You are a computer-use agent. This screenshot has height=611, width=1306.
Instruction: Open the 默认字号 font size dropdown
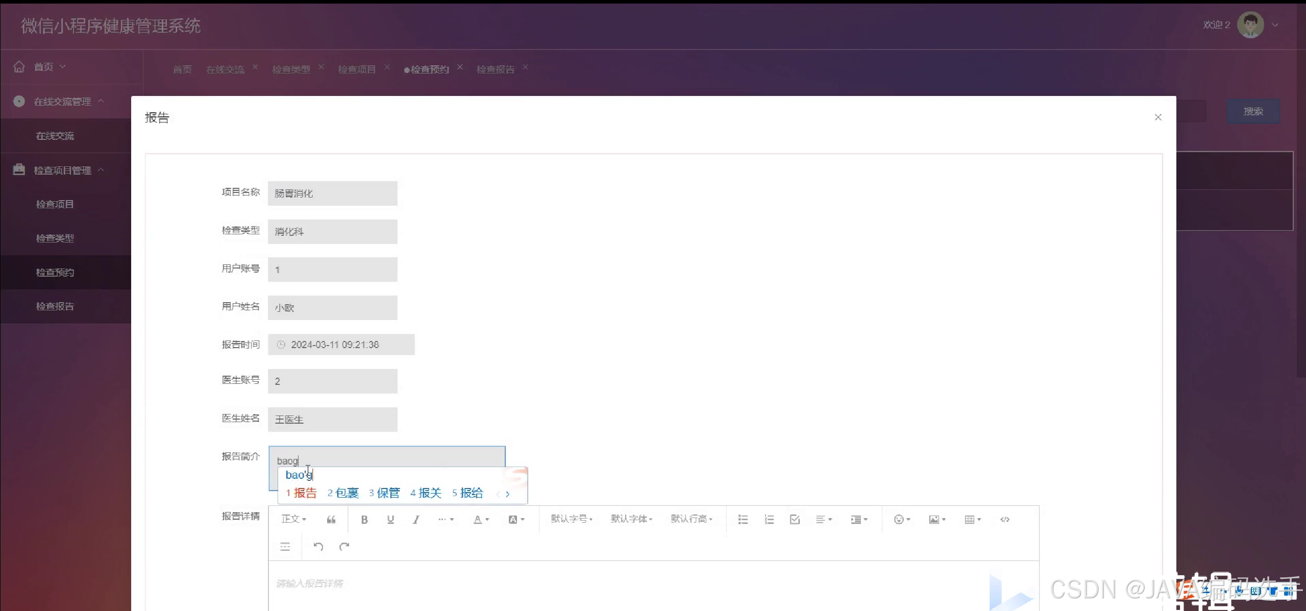572,519
